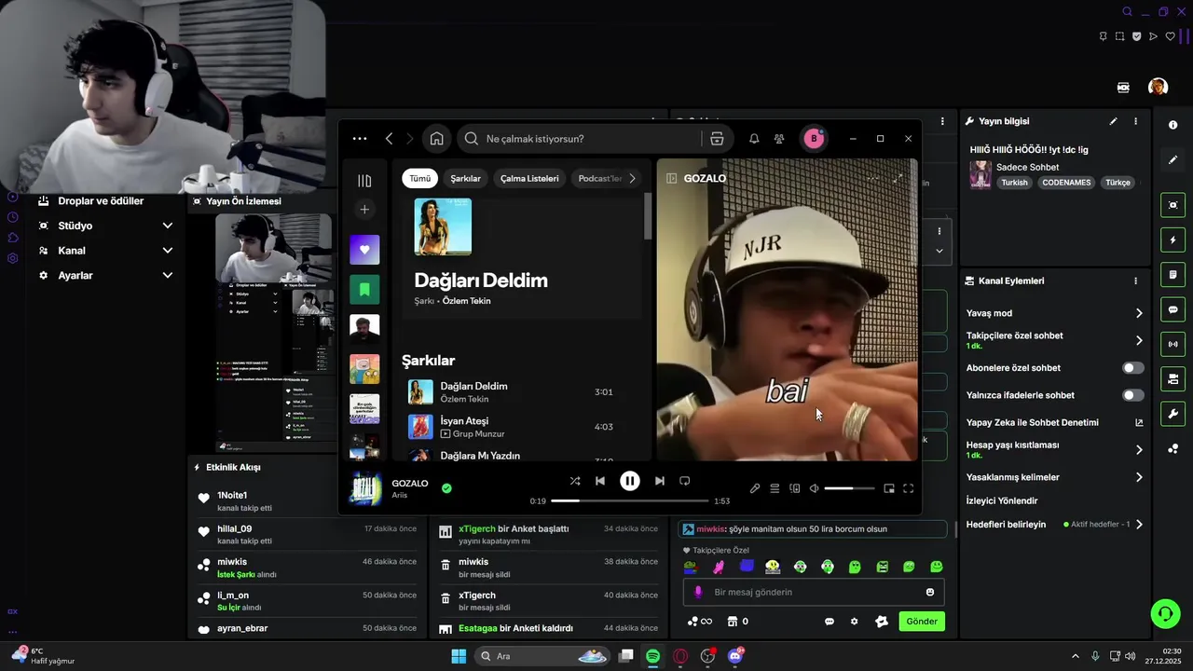Open Spotify queue icon

[775, 488]
